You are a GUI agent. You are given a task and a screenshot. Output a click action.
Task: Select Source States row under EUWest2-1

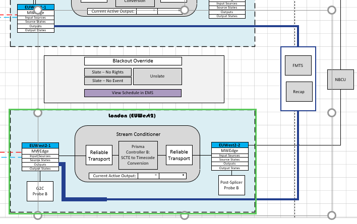pos(40,160)
